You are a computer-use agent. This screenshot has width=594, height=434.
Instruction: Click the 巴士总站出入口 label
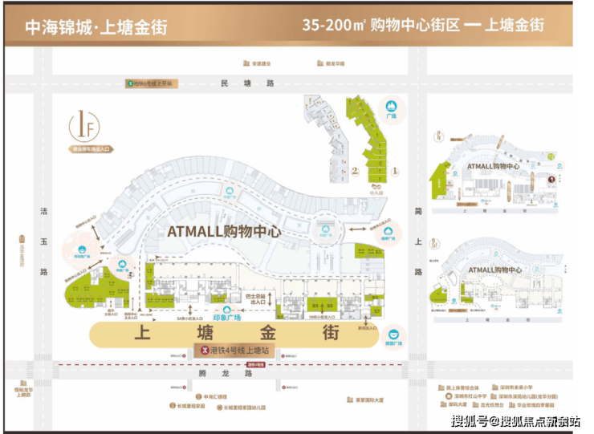point(256,298)
